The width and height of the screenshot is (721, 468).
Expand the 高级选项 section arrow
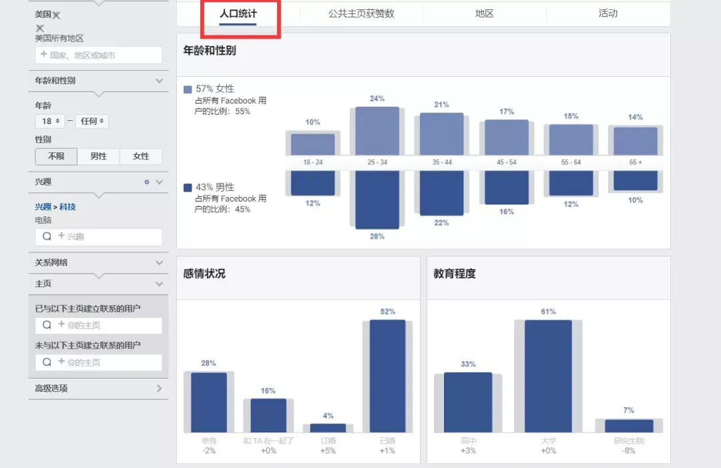pos(159,389)
